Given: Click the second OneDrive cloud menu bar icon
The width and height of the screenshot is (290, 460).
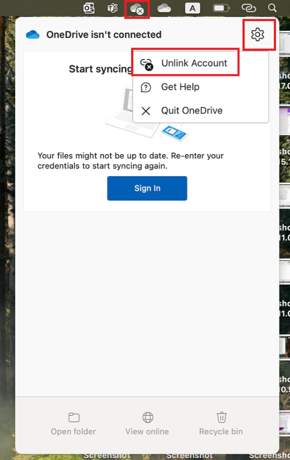Looking at the screenshot, I should pos(163,8).
